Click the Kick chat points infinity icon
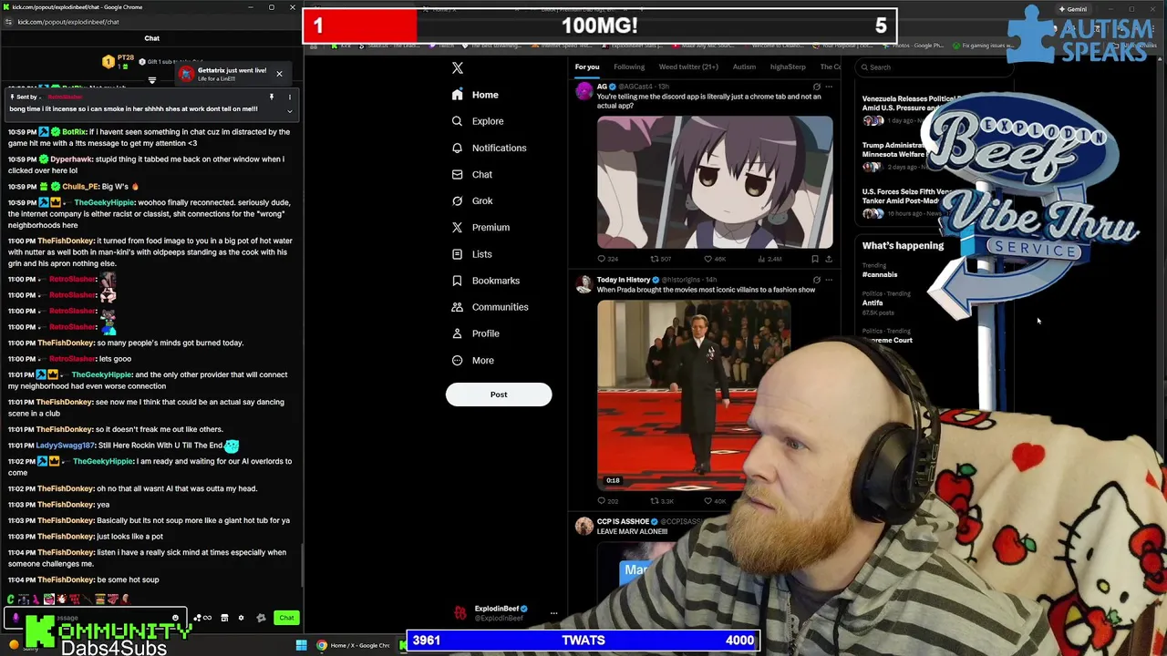 pos(207,618)
